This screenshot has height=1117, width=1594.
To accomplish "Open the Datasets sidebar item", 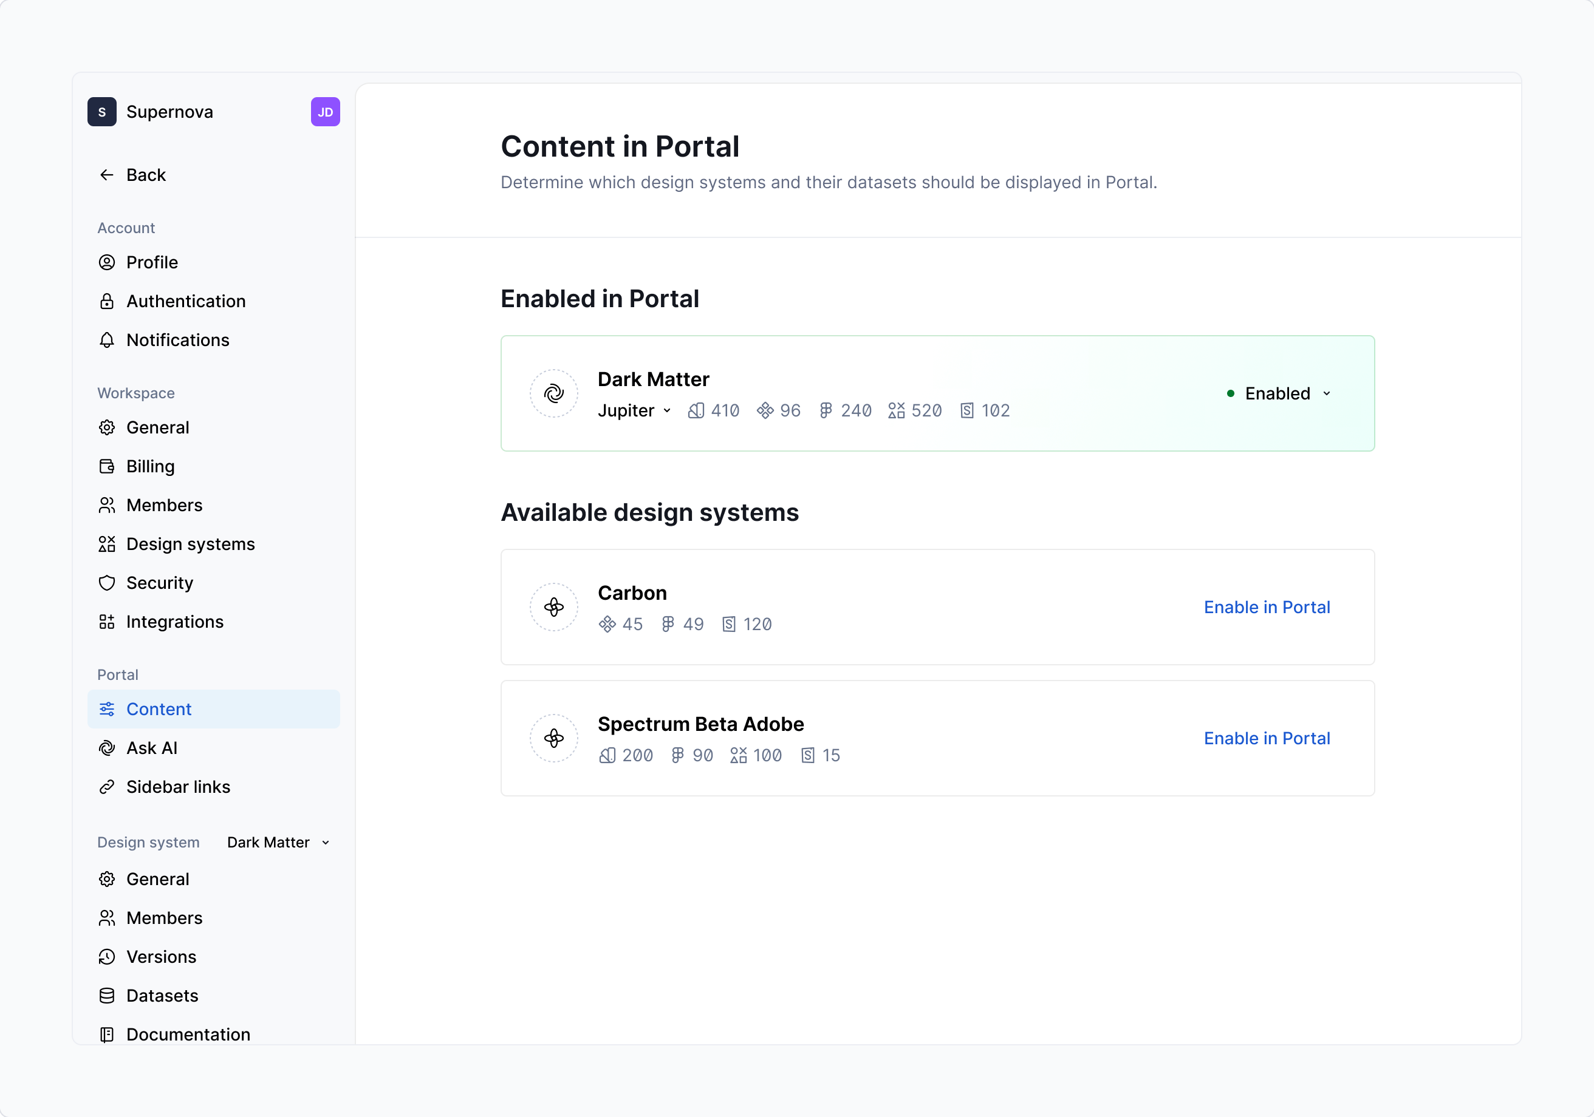I will 162,996.
